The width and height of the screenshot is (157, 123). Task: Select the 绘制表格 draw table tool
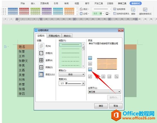119,9
